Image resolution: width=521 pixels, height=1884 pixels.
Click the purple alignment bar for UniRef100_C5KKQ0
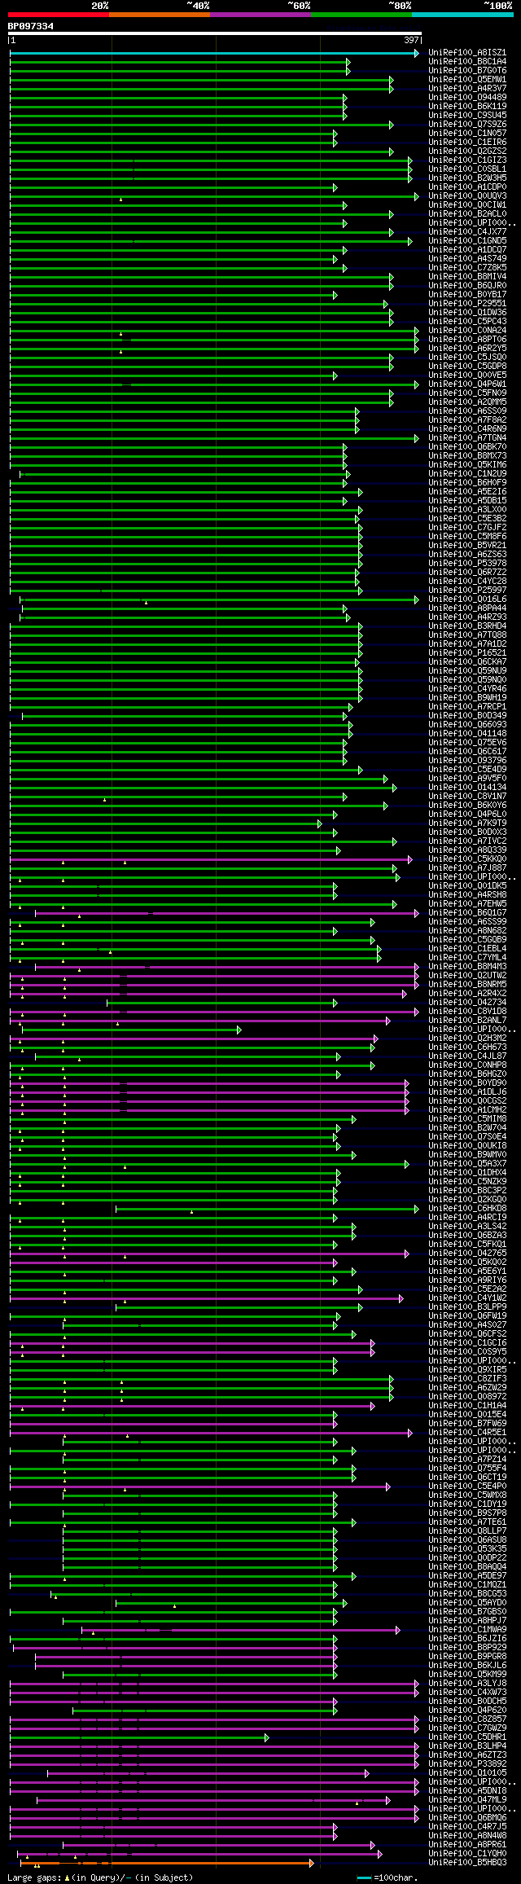(x=211, y=859)
